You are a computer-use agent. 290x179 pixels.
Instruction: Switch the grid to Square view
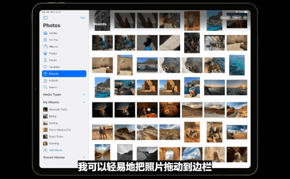point(225,18)
